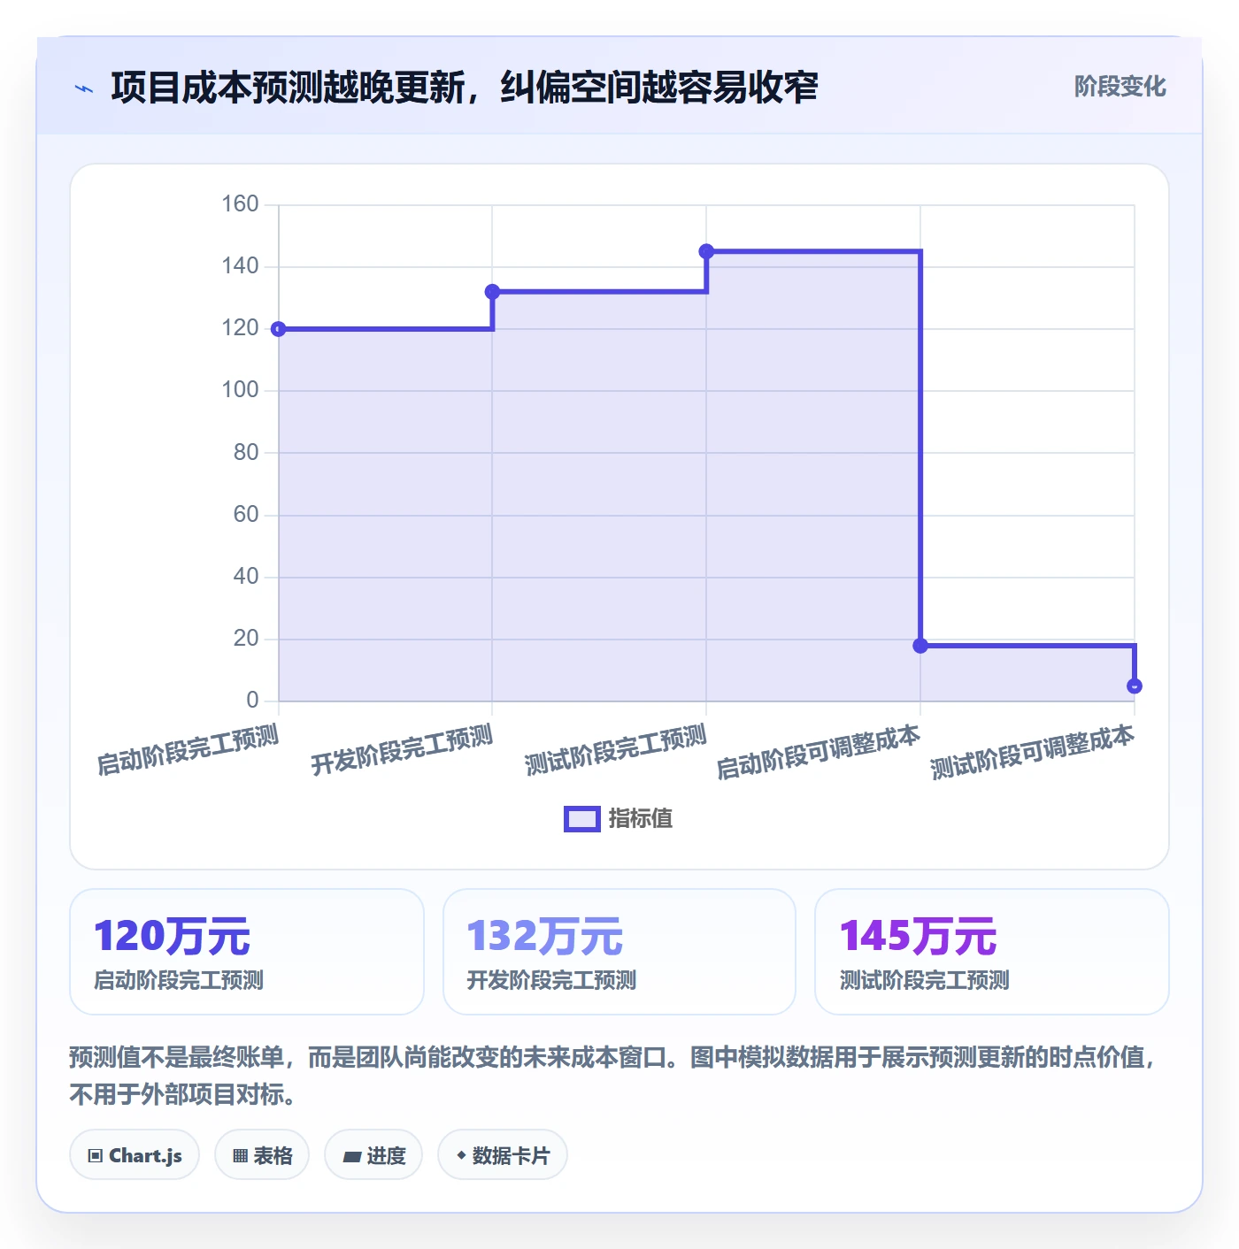This screenshot has height=1249, width=1239.
Task: Click the x-axis label 启动阶段完工预测
Action: pyautogui.click(x=188, y=749)
